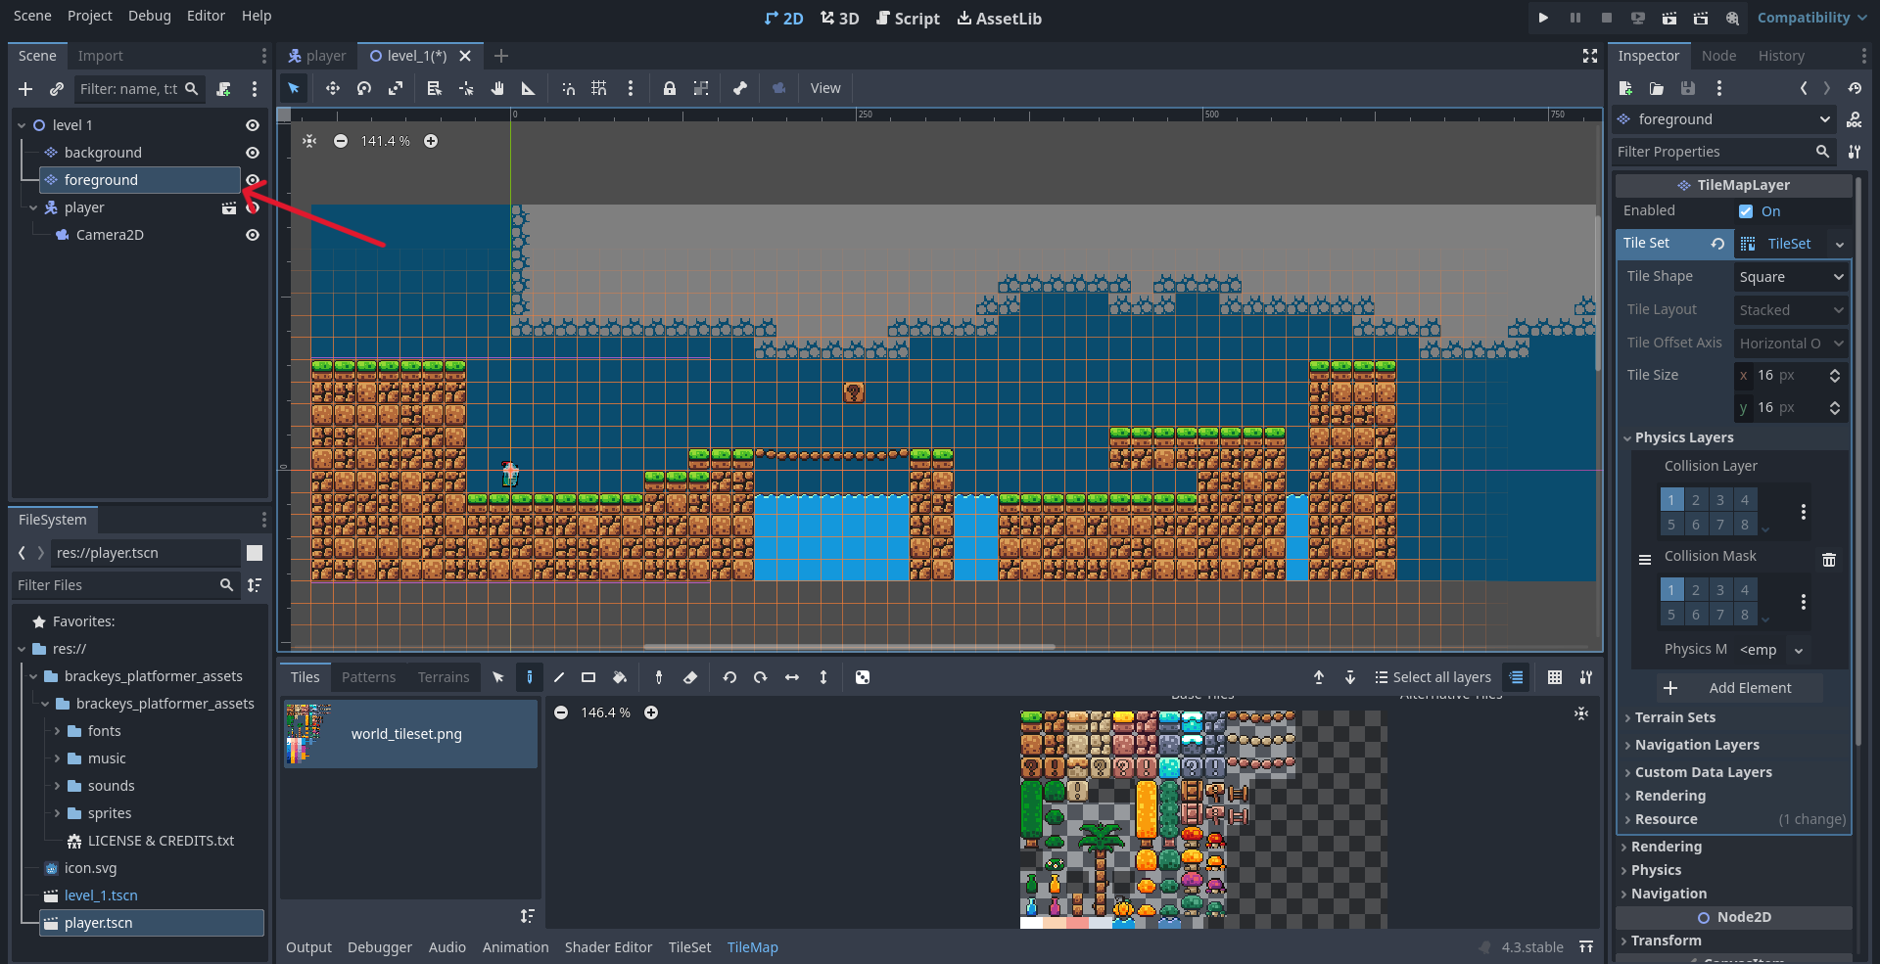The width and height of the screenshot is (1880, 964).
Task: Open level_1.tscn in FileSystem
Action: 101,895
